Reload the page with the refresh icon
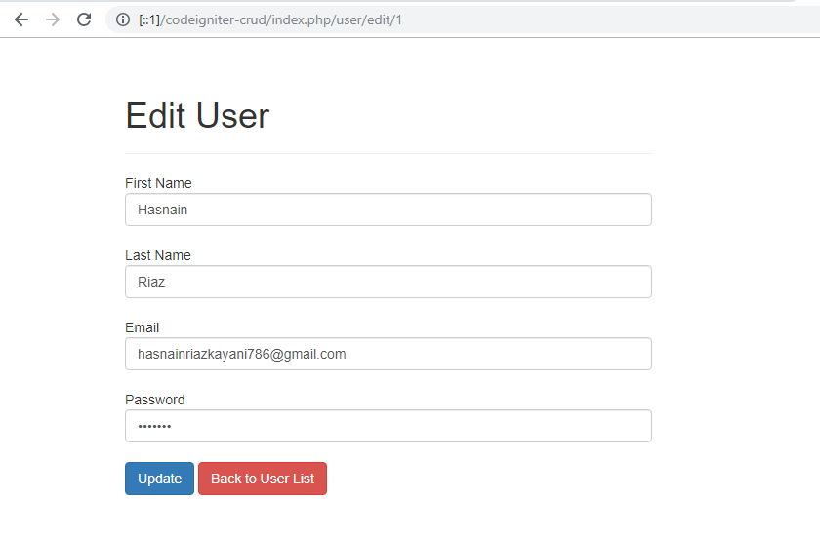The width and height of the screenshot is (820, 537). (x=84, y=19)
